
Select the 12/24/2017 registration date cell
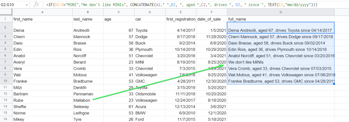coord(181,100)
